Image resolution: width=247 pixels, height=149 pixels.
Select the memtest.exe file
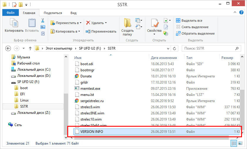(x=90, y=88)
